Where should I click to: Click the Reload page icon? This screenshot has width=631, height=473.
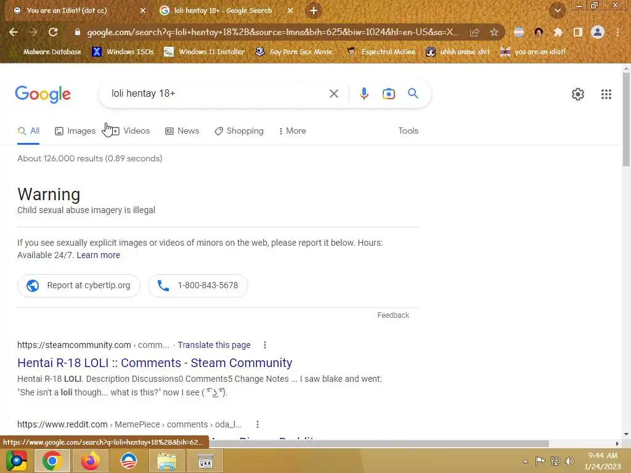click(53, 32)
